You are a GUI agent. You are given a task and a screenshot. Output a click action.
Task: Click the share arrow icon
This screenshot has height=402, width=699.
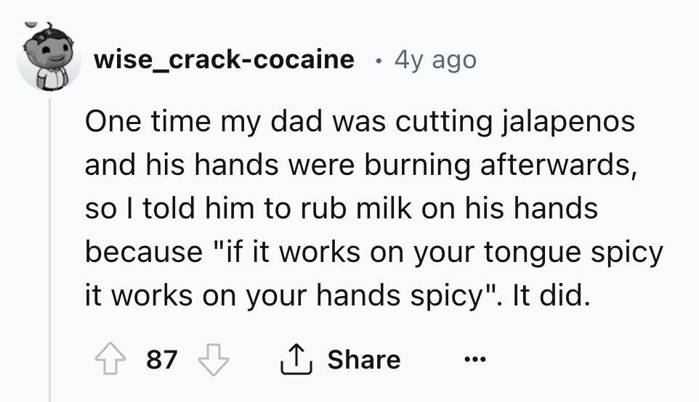(296, 359)
